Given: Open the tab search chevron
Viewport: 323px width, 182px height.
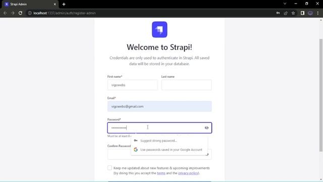Looking at the screenshot, I should pyautogui.click(x=285, y=4).
